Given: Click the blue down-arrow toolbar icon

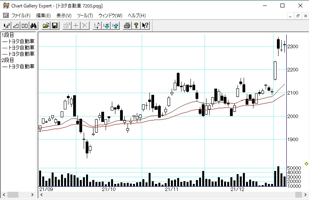Looking at the screenshot, I should click(106, 26).
